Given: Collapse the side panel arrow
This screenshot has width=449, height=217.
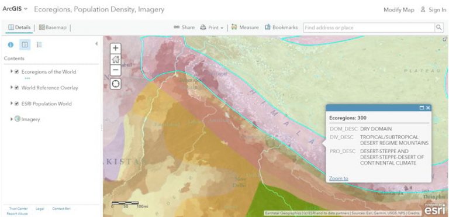Looking at the screenshot, I should [x=96, y=43].
